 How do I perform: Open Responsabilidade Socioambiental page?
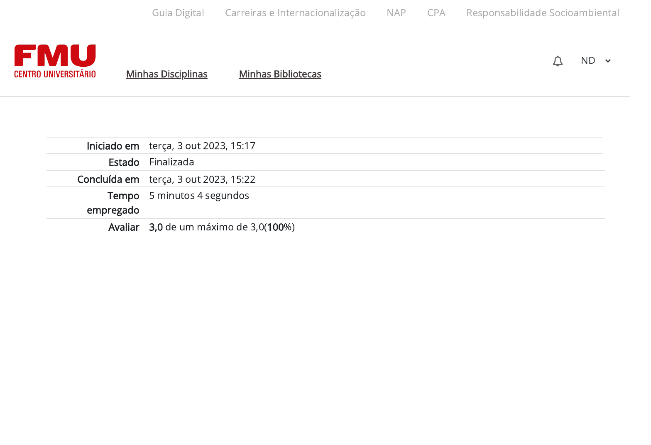click(x=542, y=13)
